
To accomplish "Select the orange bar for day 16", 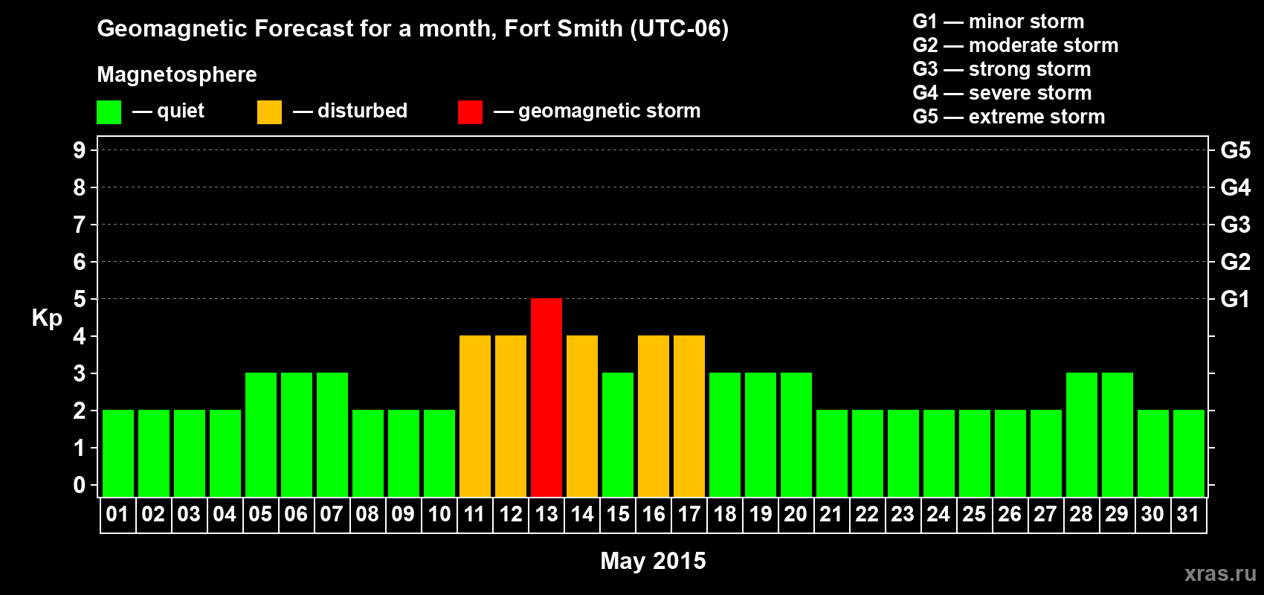I will click(654, 416).
